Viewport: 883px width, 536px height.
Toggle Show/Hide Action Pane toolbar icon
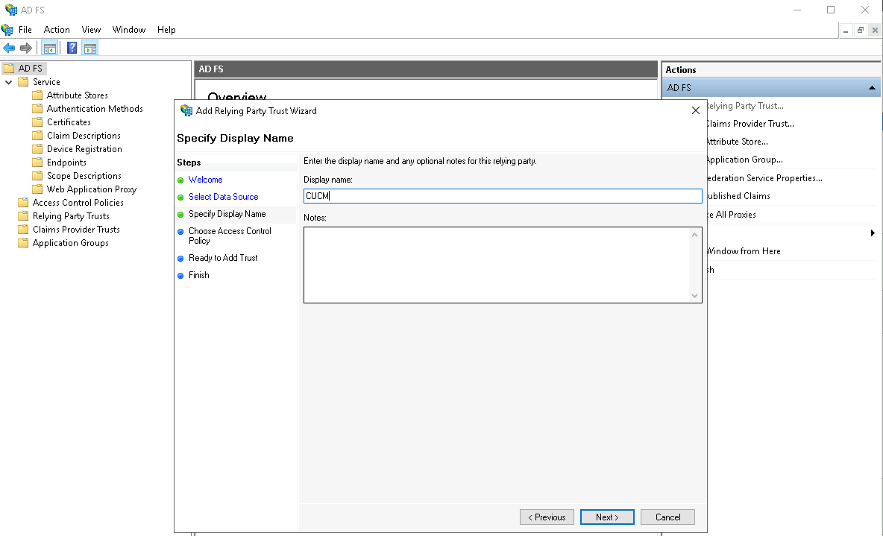tap(90, 48)
